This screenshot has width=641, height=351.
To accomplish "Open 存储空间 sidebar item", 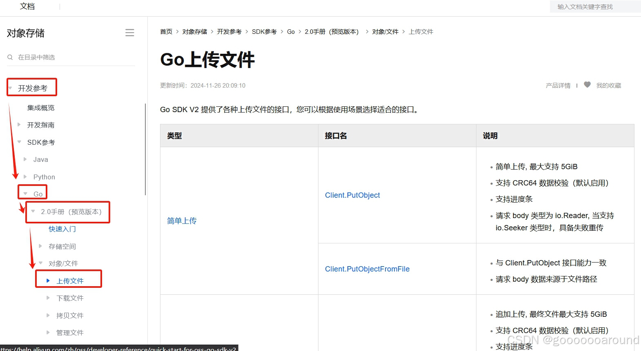I will pos(62,246).
